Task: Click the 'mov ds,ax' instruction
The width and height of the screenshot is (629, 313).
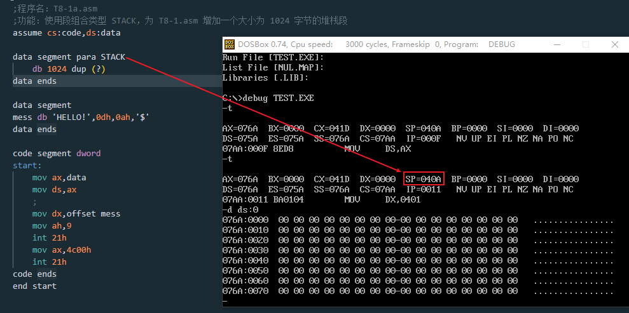Action: click(x=55, y=189)
